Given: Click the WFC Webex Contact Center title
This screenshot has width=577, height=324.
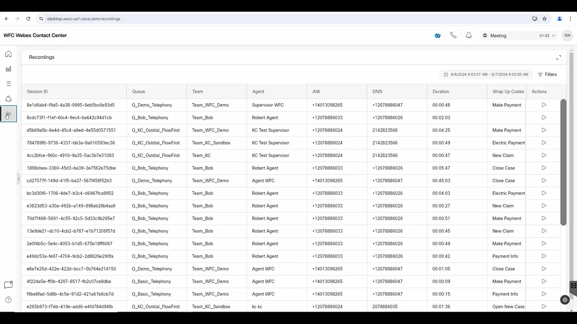Looking at the screenshot, I should pos(35,35).
